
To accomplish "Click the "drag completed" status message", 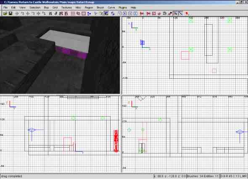I will coord(12,176).
